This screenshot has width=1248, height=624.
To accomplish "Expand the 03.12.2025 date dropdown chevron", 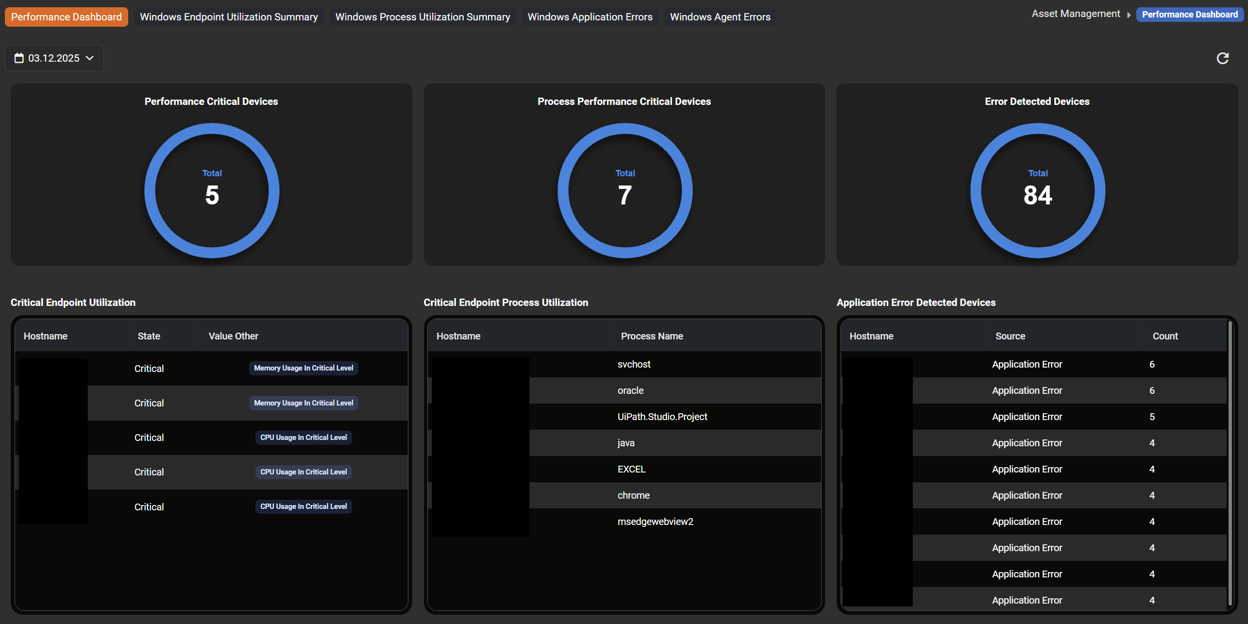I will [x=90, y=58].
